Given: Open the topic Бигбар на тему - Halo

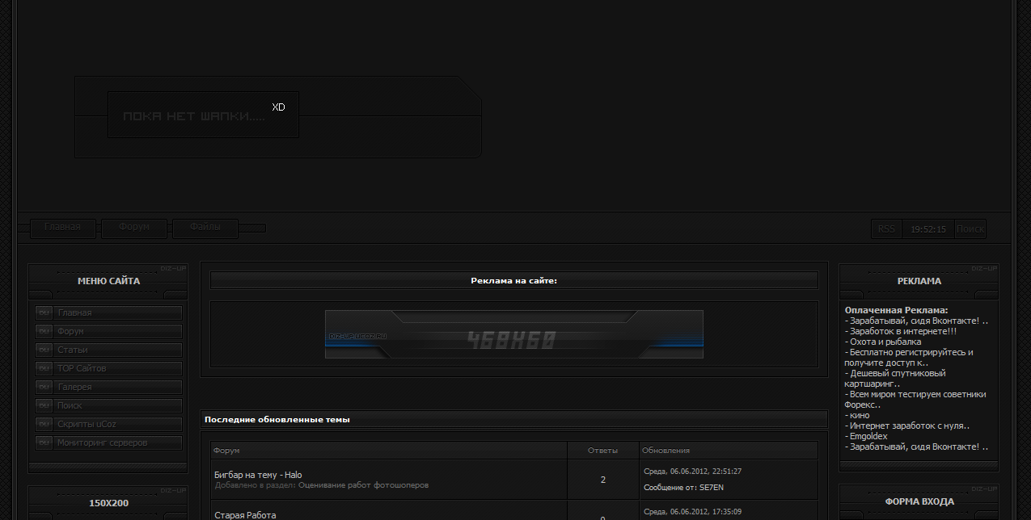Looking at the screenshot, I should 258,475.
